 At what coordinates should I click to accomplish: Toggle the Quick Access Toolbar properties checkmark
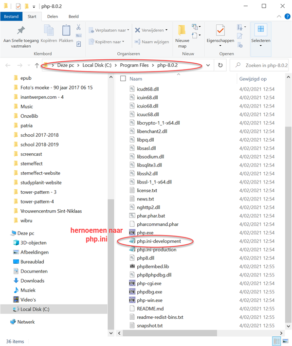pyautogui.click(x=18, y=6)
